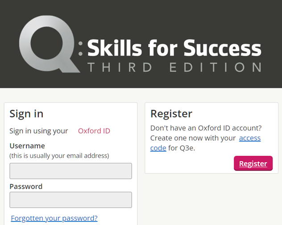
Task: Click the Password label
Action: click(x=26, y=187)
